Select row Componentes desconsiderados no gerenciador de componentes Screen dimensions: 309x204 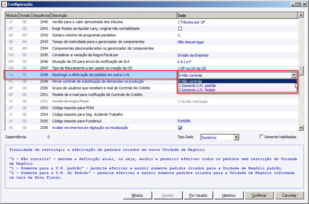click(151, 48)
